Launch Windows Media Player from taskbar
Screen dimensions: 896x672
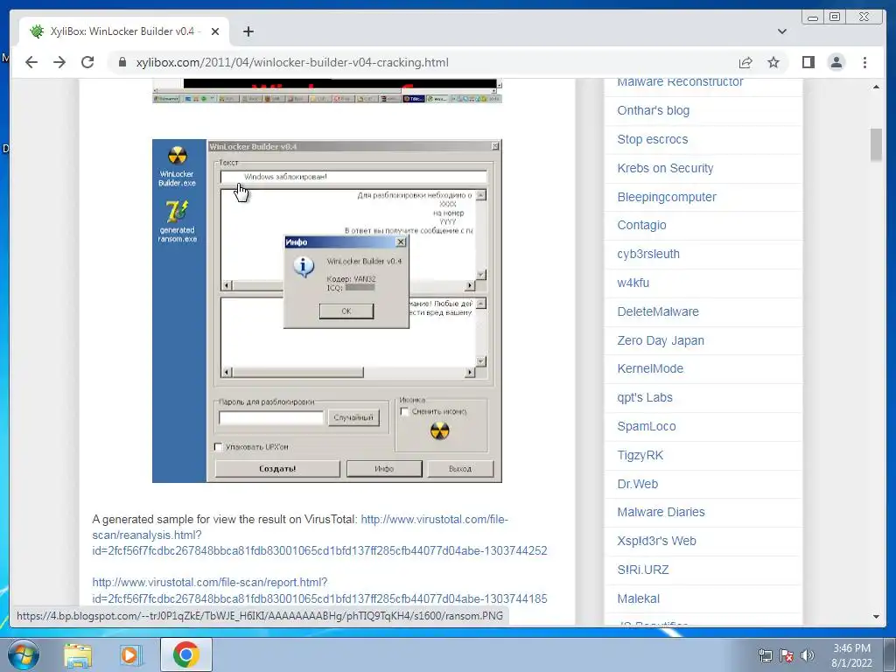point(130,654)
